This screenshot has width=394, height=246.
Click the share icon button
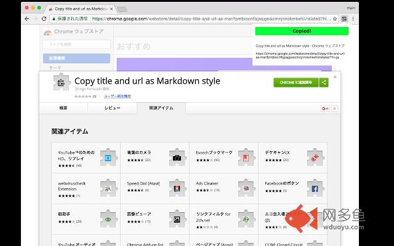click(x=324, y=82)
